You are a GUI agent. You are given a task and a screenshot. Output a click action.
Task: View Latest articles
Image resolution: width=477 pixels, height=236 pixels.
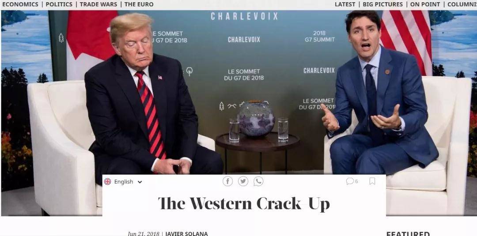pos(345,4)
